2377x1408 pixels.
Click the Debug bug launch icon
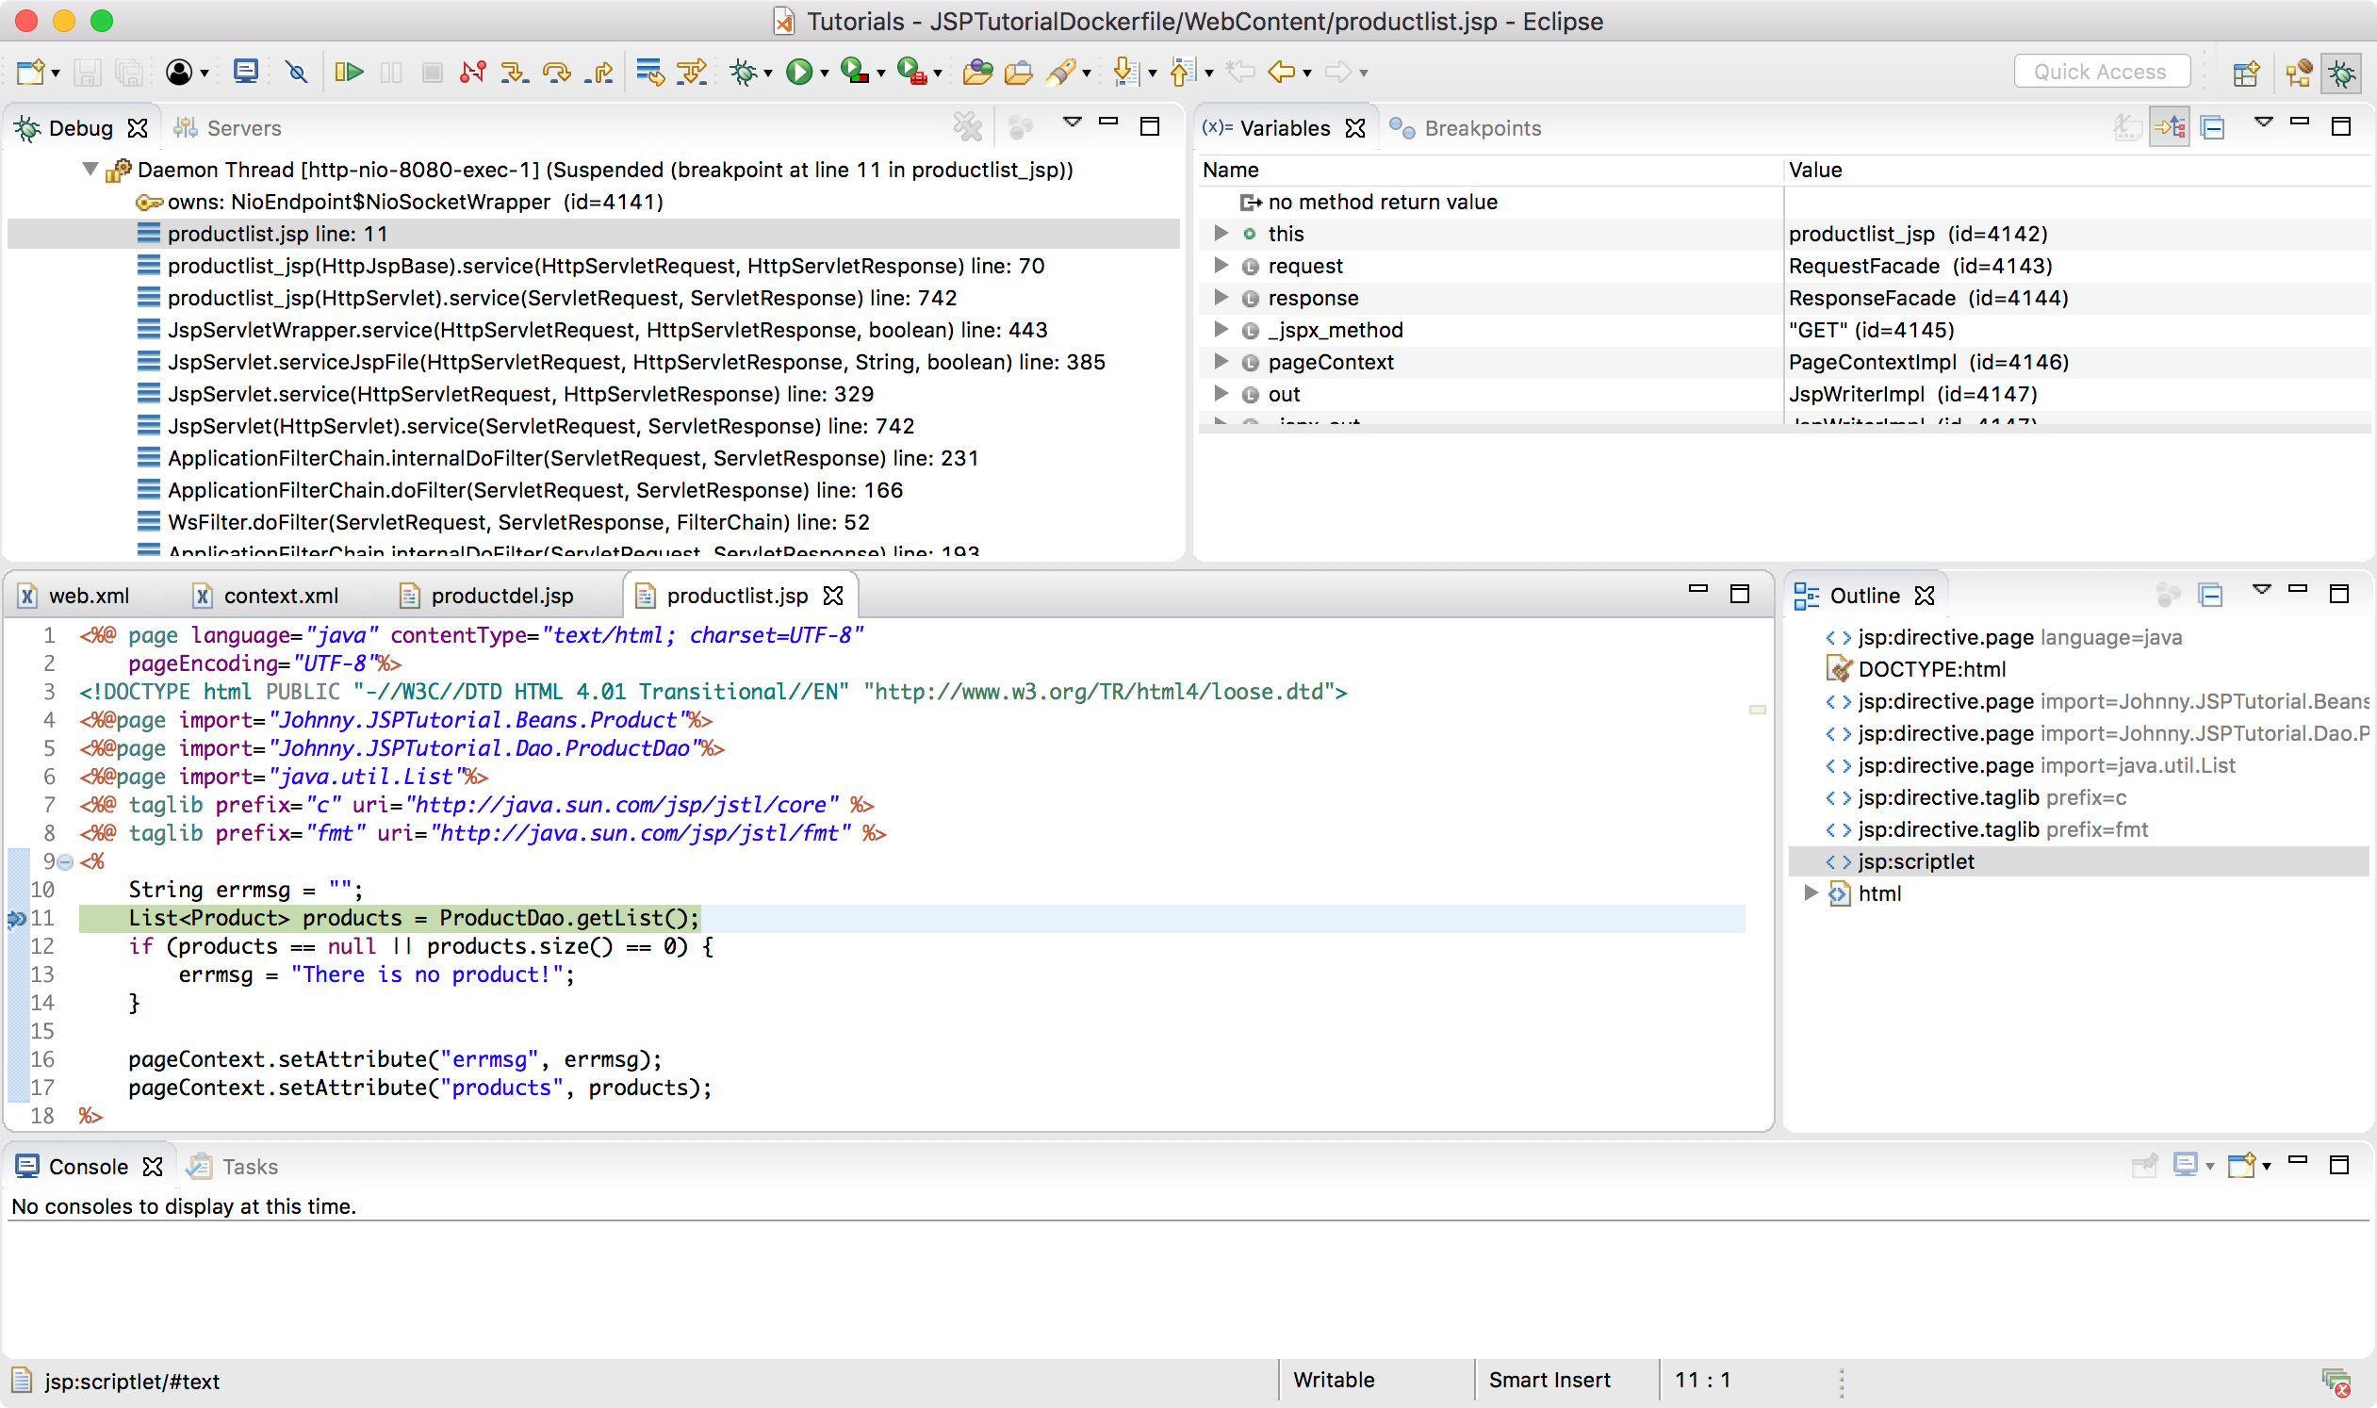tap(743, 73)
